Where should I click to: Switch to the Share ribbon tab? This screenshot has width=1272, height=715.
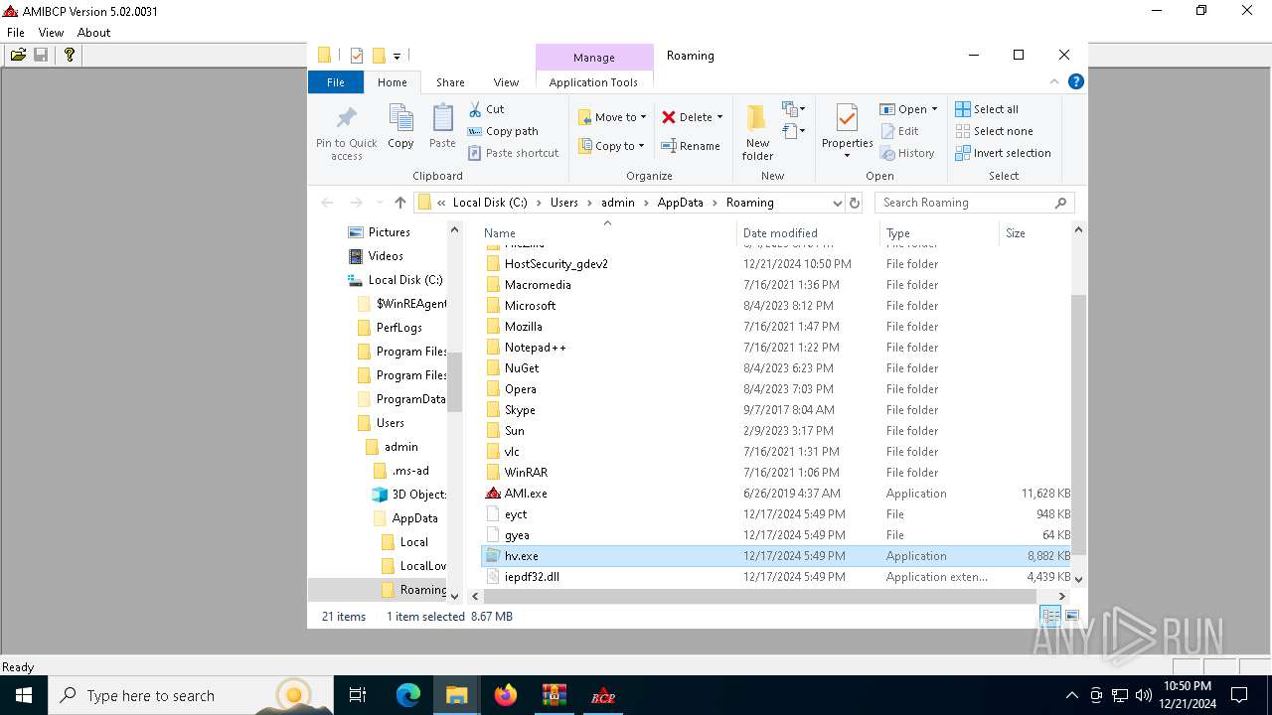tap(450, 82)
